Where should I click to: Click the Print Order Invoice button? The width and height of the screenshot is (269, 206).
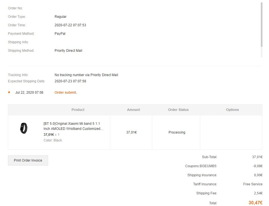(x=28, y=160)
